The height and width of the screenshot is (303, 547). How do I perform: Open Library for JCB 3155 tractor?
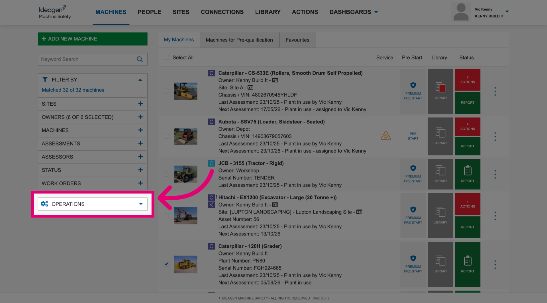pos(440,174)
